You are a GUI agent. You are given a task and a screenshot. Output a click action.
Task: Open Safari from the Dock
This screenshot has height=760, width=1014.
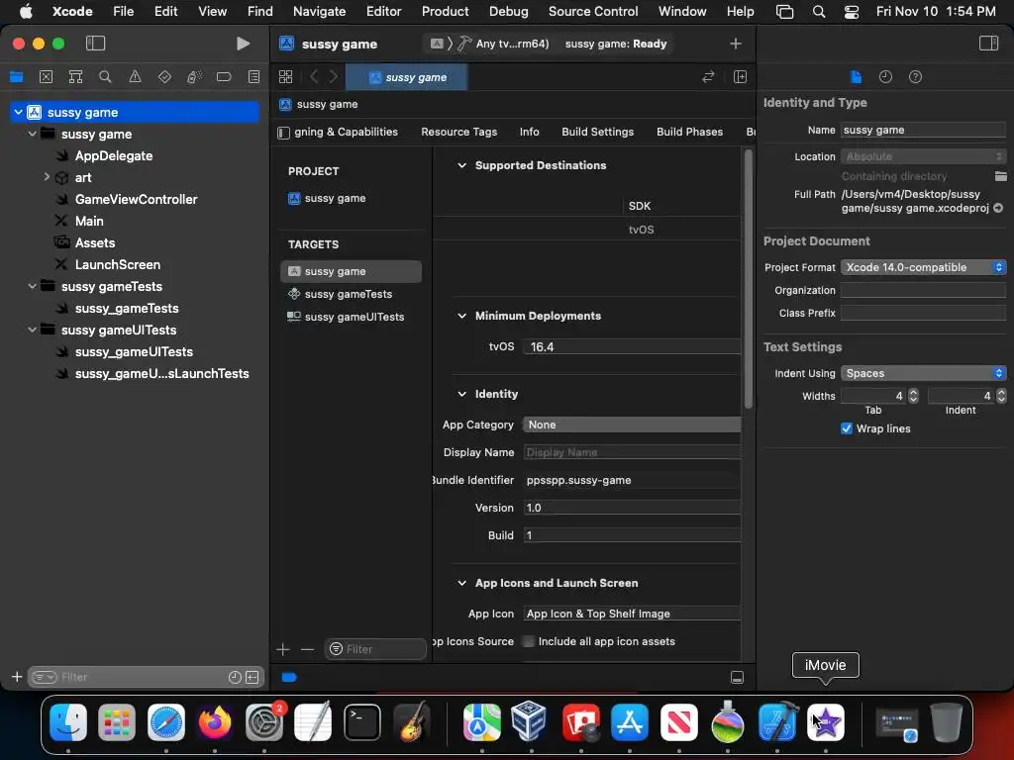(165, 721)
